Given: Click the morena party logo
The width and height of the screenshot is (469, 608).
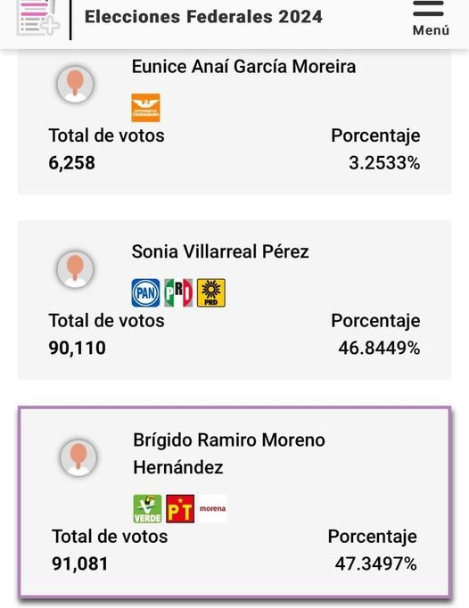Looking at the screenshot, I should (212, 508).
